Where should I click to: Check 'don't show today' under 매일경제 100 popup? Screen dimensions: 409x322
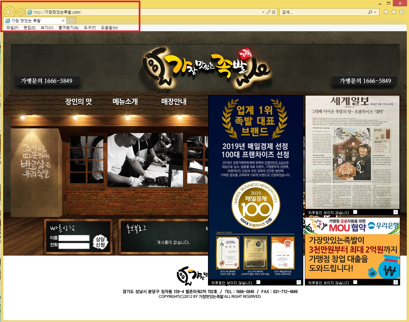tap(258, 282)
